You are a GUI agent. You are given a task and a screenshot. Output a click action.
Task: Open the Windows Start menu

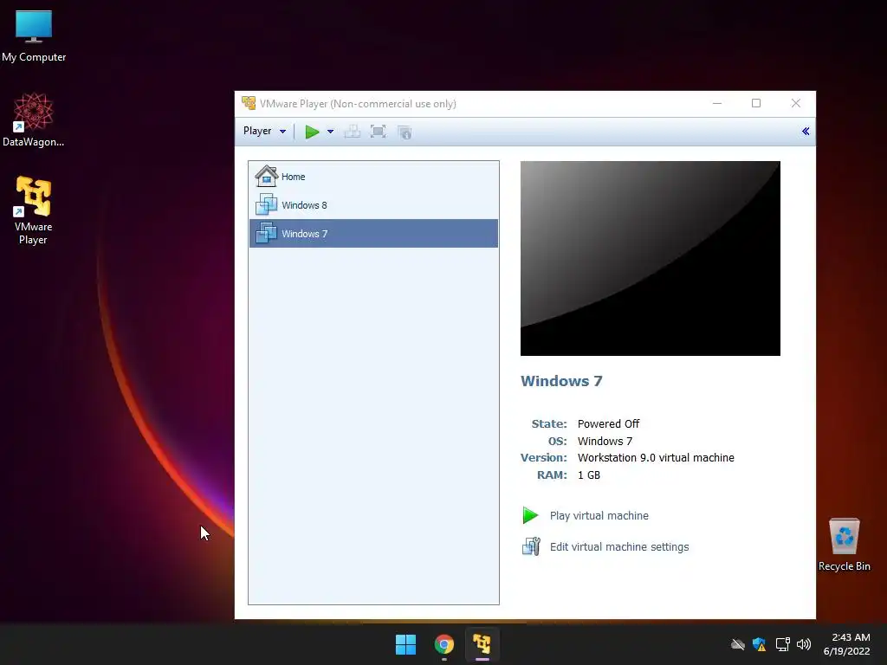[x=405, y=644]
